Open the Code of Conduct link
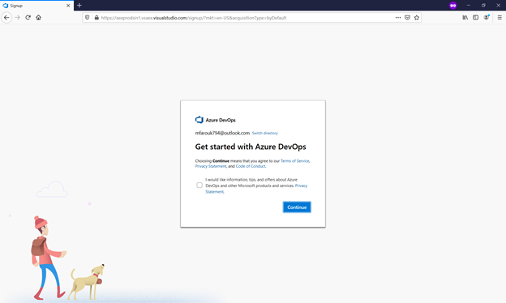The image size is (506, 303). click(251, 166)
